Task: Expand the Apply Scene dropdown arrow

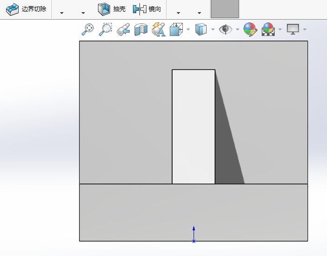Action: tap(280, 29)
